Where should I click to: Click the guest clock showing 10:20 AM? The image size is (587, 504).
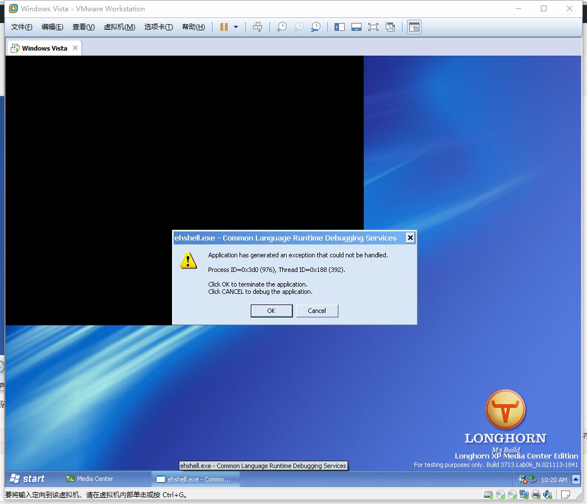554,480
